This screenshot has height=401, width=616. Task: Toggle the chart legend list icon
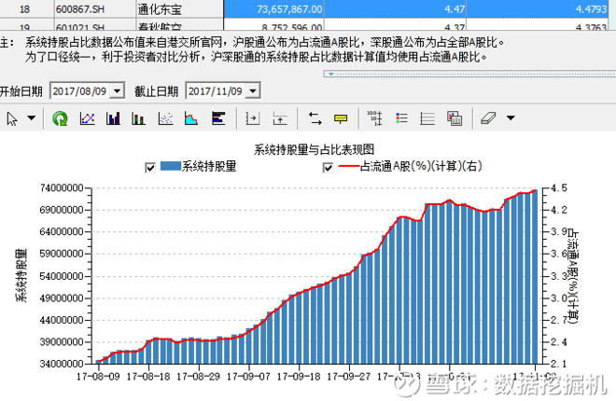click(x=401, y=118)
